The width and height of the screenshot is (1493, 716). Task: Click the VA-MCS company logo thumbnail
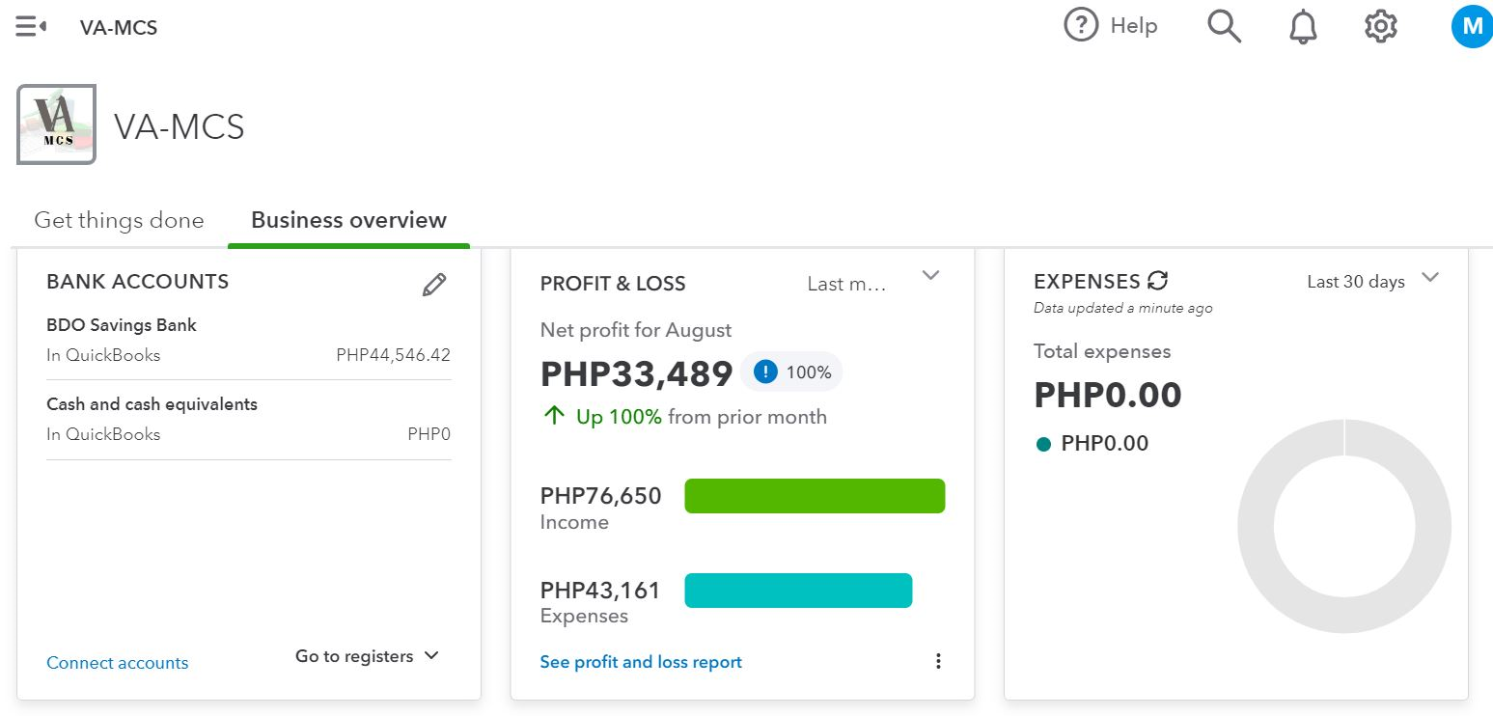click(56, 124)
